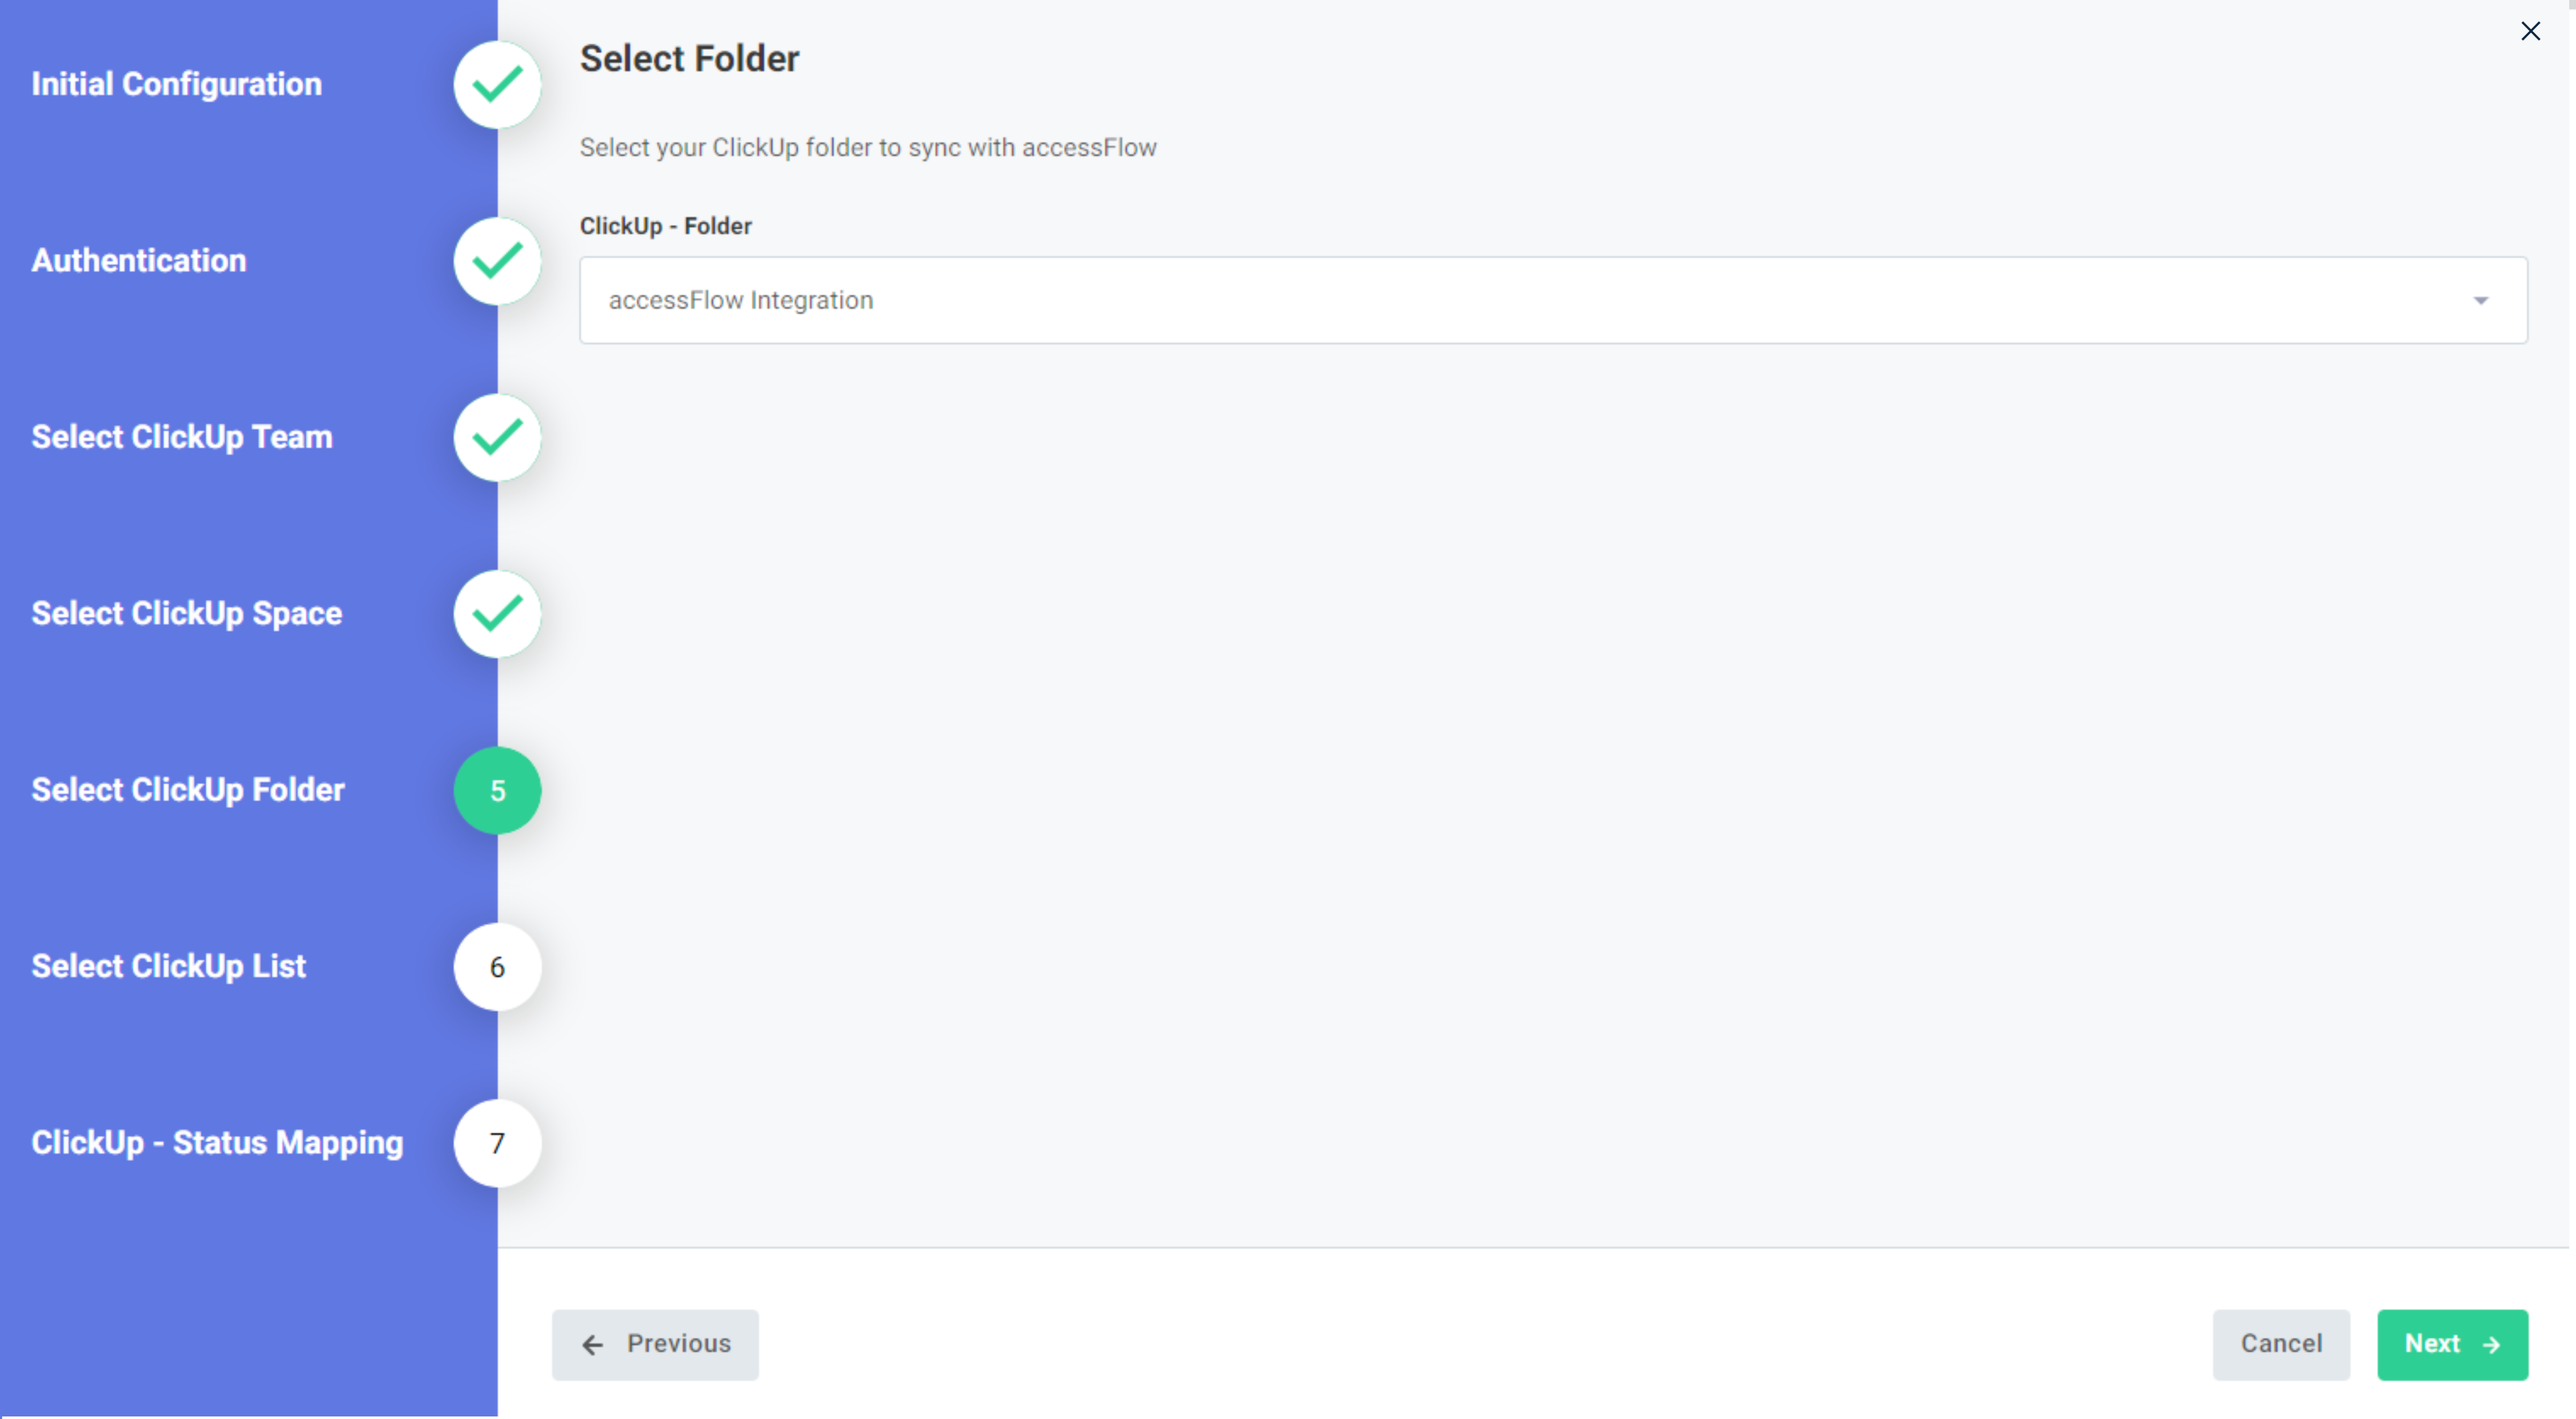Click the Previous button

[655, 1344]
